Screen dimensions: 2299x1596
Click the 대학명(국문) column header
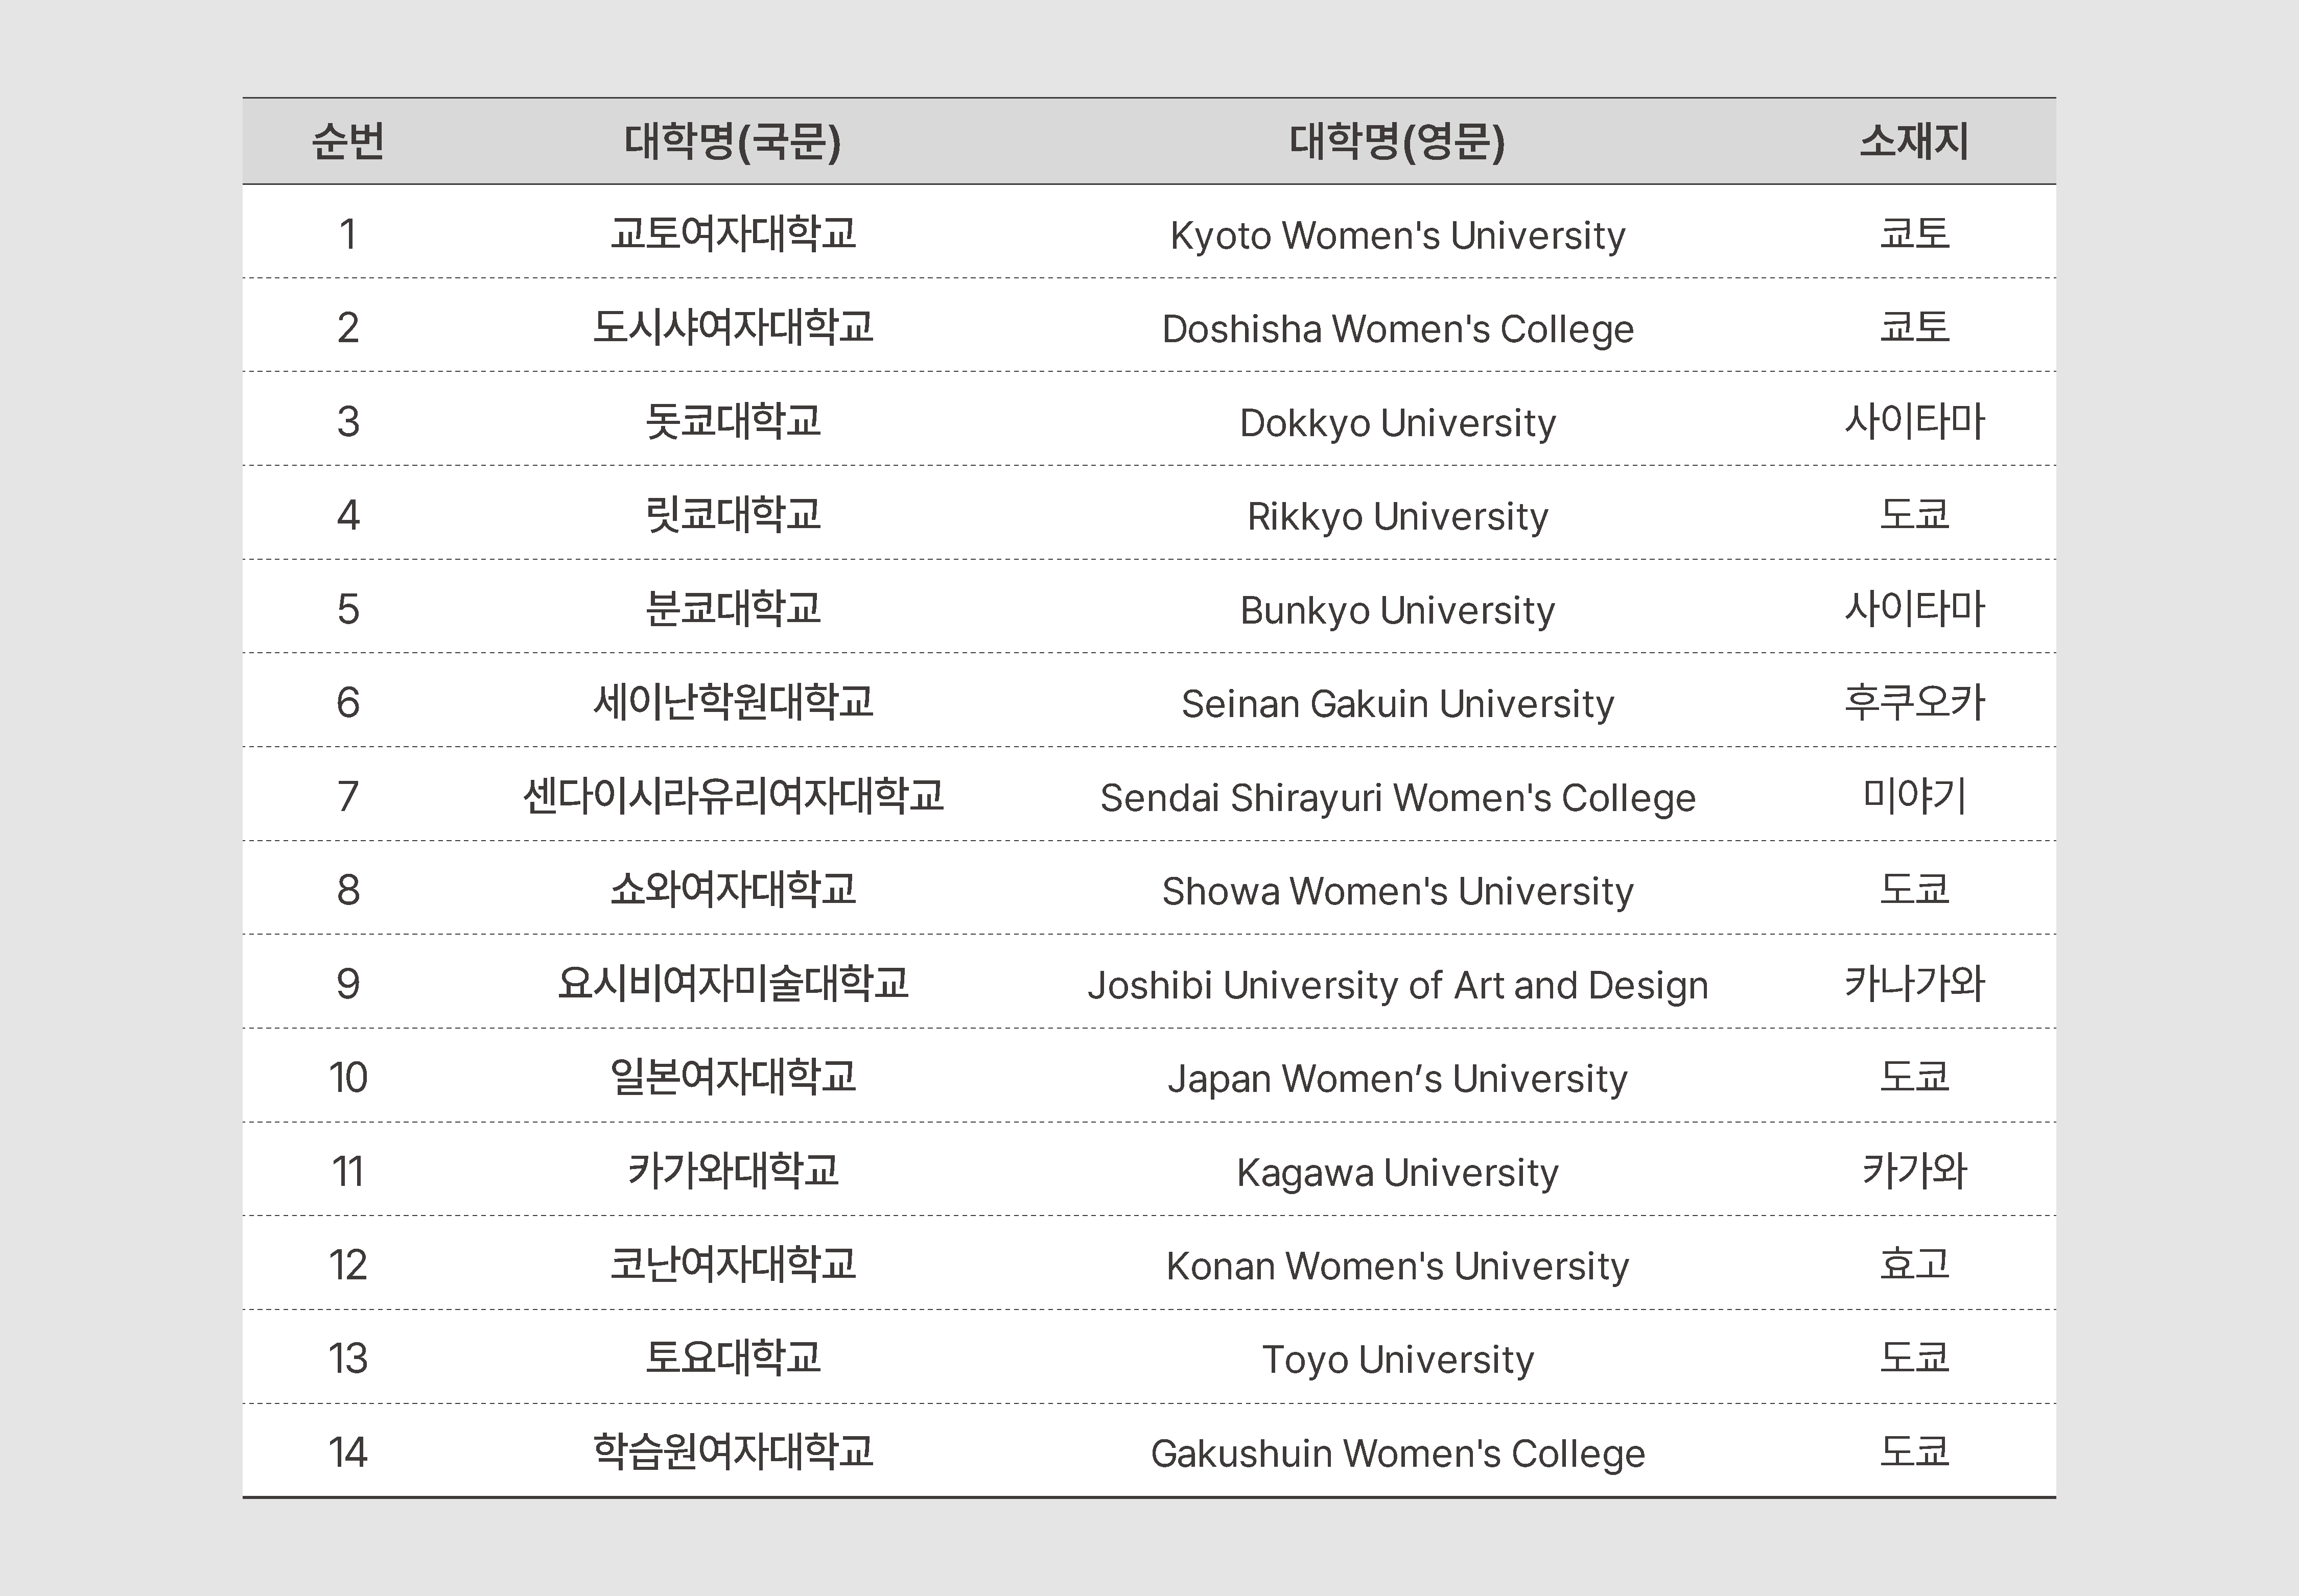[x=732, y=141]
